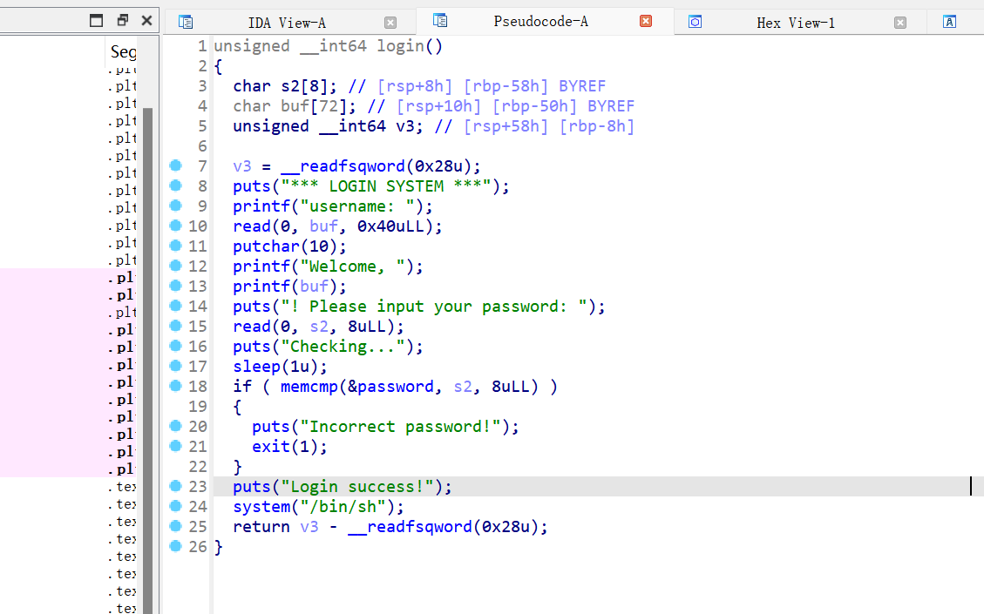984x614 pixels.
Task: Close the IDA View-A tab
Action: [x=390, y=23]
